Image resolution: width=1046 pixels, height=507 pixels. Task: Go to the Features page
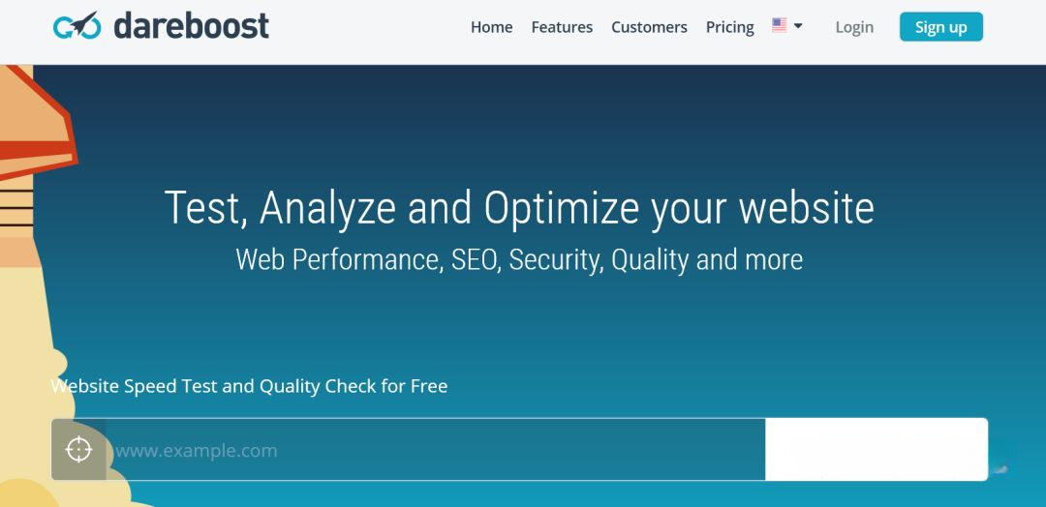point(562,27)
